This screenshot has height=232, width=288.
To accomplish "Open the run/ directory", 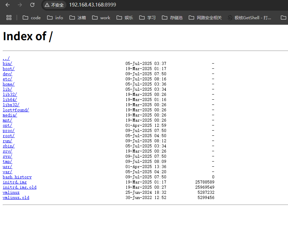I will click(x=7, y=141).
